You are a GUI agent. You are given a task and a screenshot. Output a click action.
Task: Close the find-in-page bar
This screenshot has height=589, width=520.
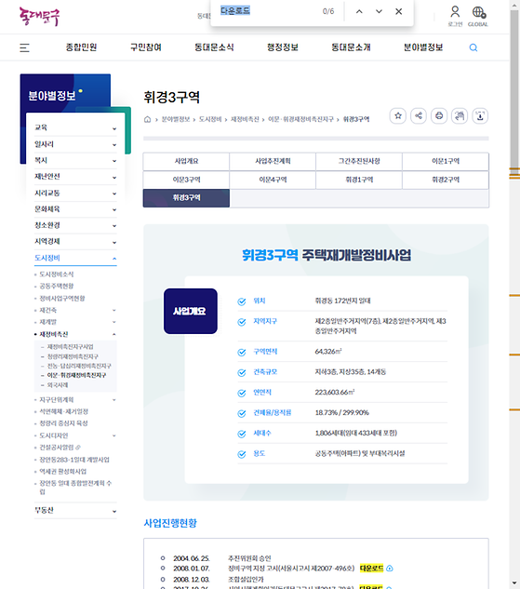pos(399,11)
